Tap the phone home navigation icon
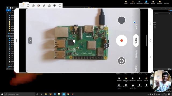The width and height of the screenshot is (172, 96). (x=150, y=41)
